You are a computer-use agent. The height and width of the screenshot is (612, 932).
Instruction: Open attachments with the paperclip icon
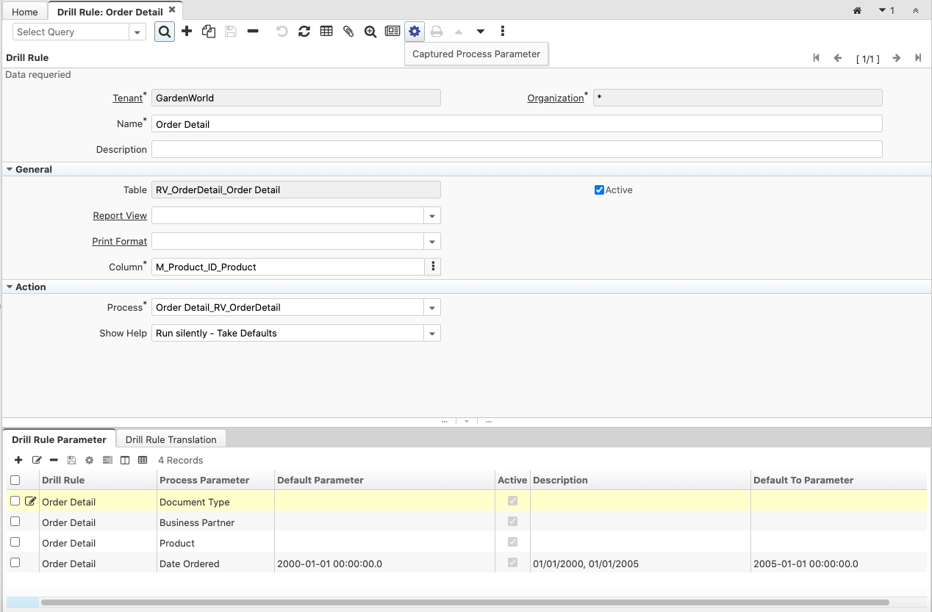348,32
